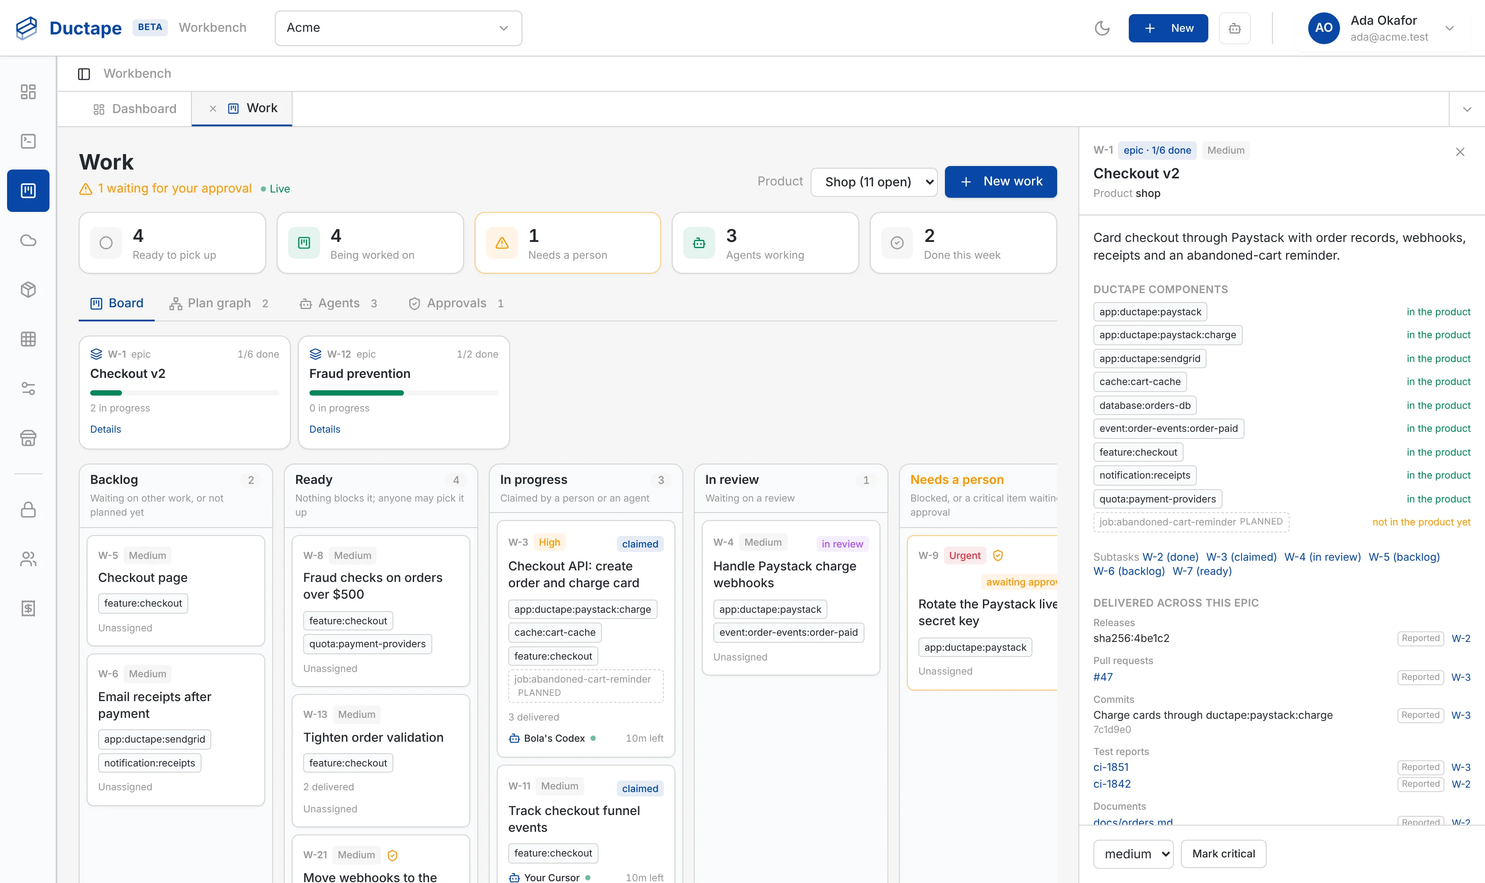1485x883 pixels.
Task: Open the W-4 Handle Paystack charge webhooks card
Action: [791, 598]
